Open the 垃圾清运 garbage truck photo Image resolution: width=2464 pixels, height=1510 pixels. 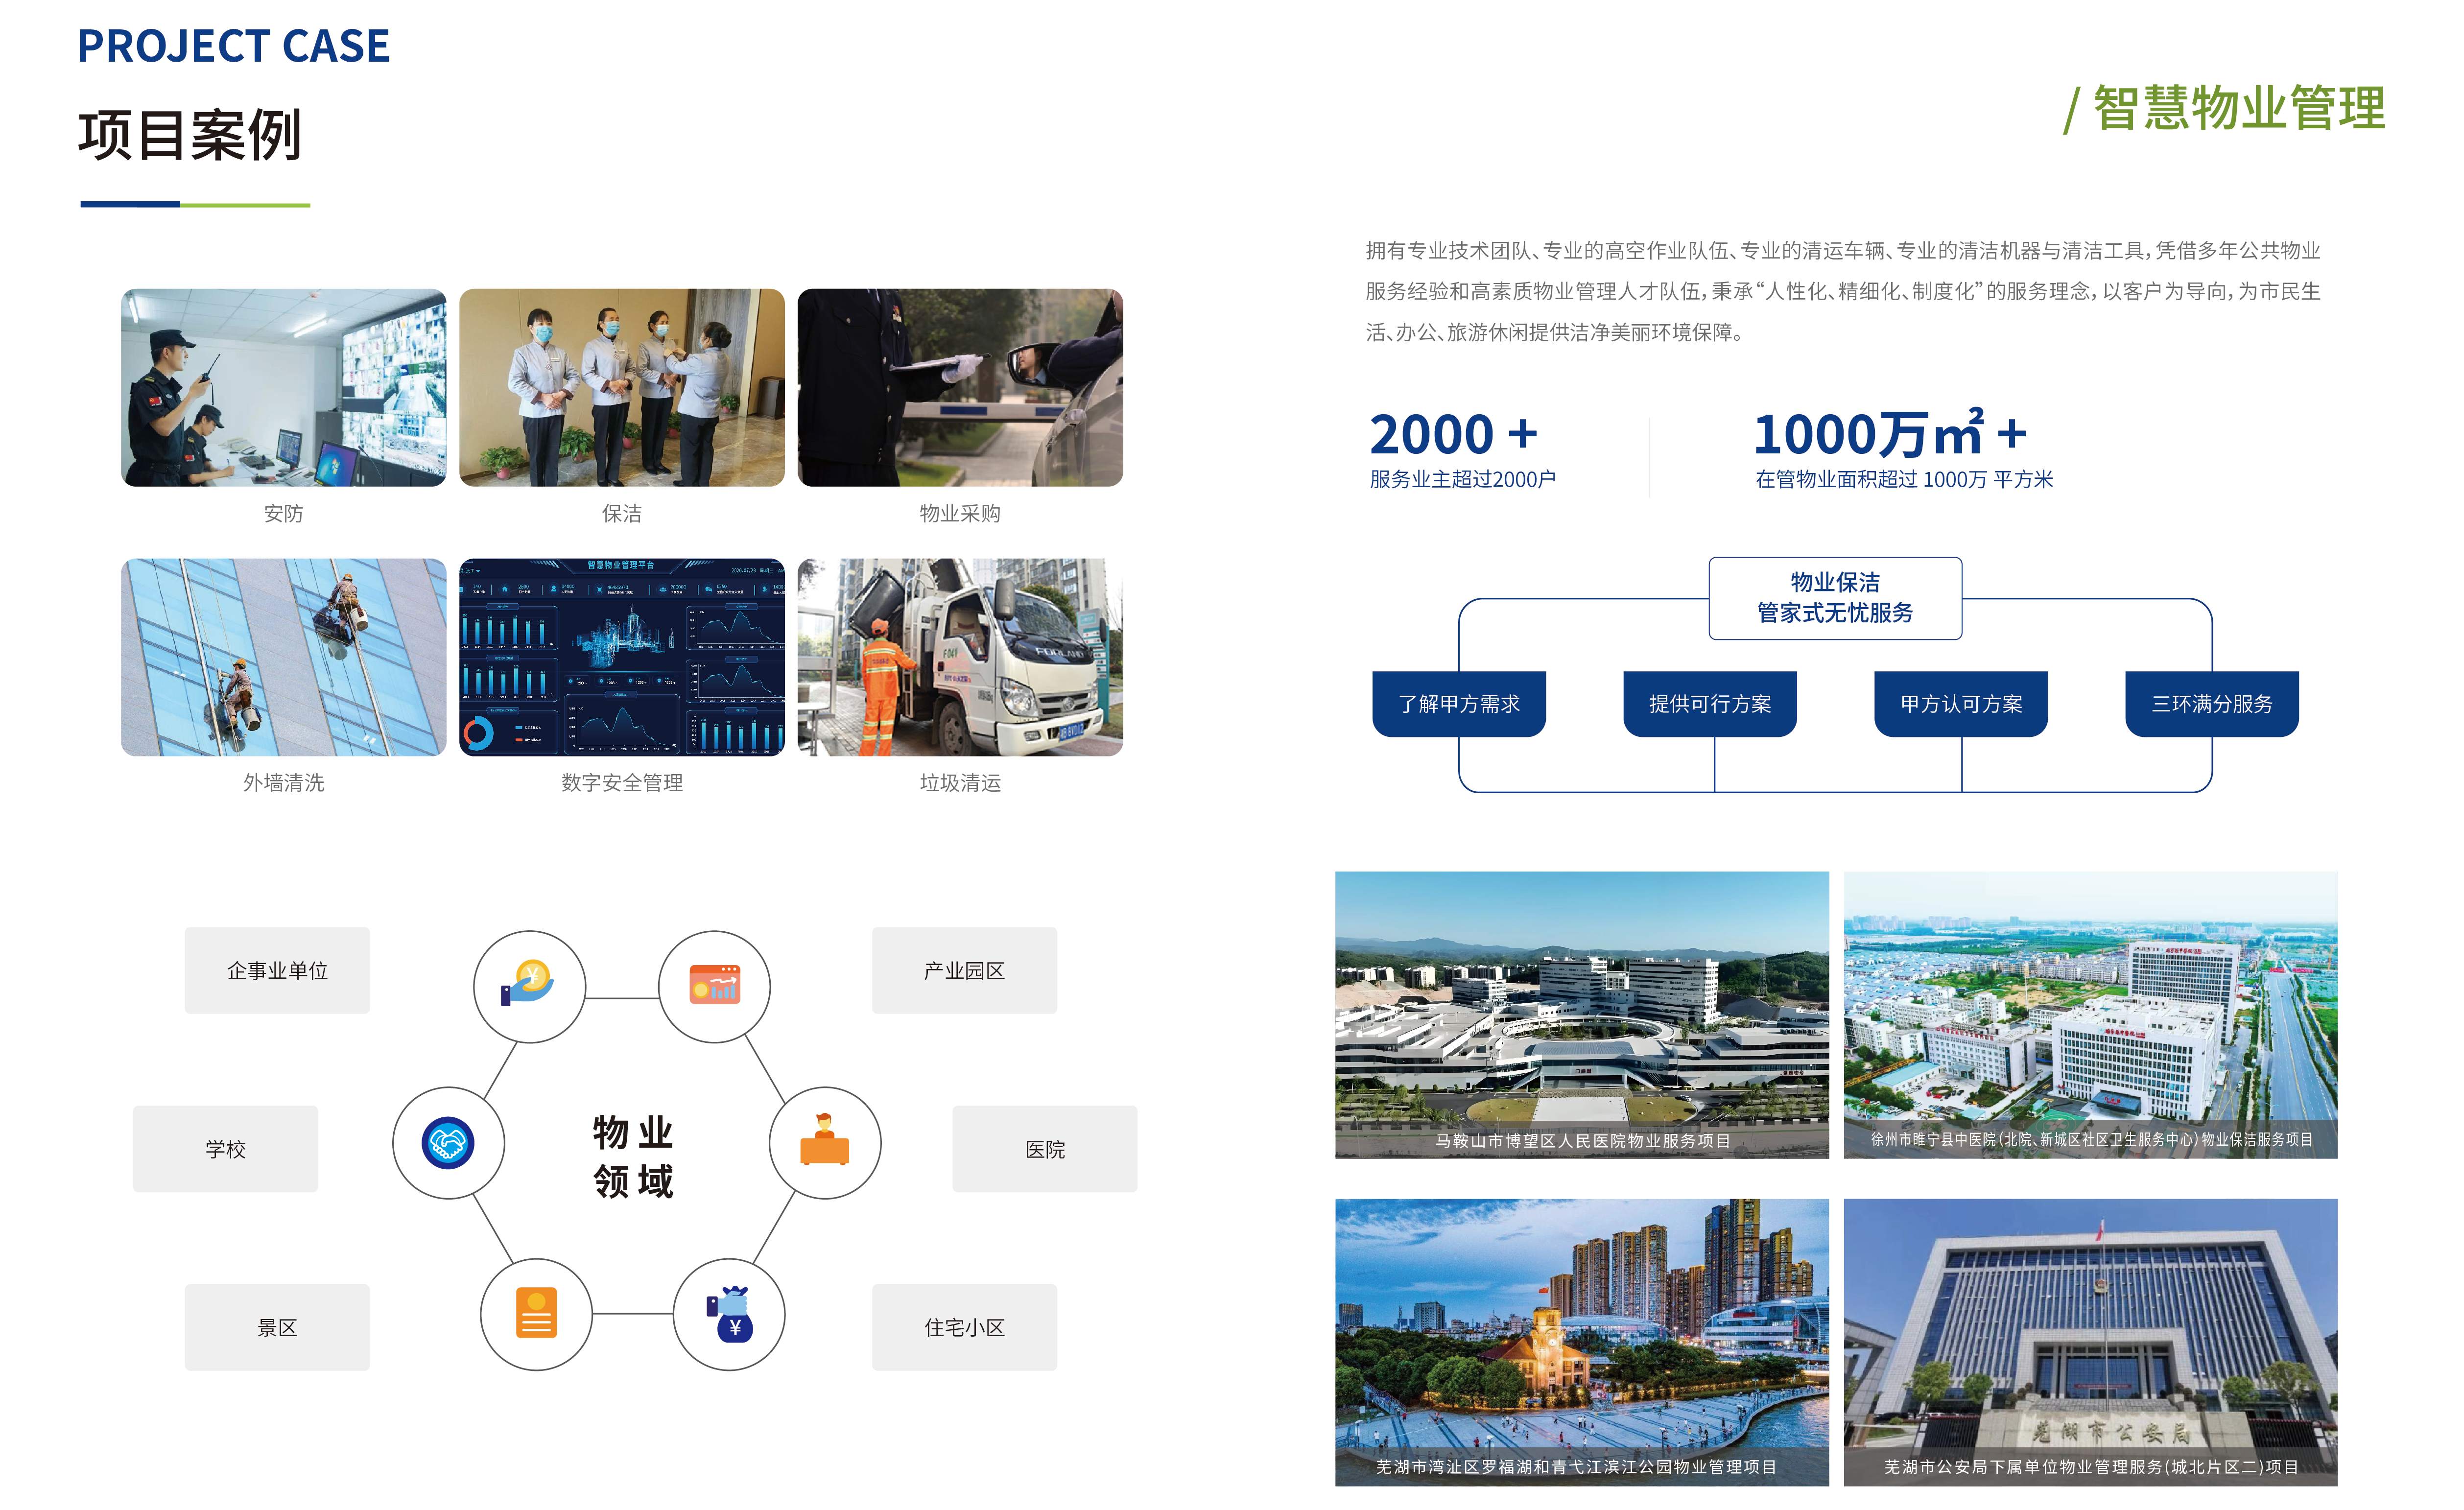click(x=960, y=657)
